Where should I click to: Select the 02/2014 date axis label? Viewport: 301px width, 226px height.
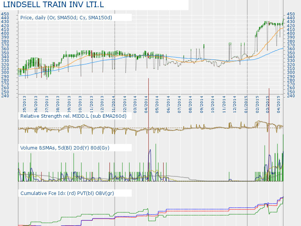pyautogui.click(x=125, y=104)
